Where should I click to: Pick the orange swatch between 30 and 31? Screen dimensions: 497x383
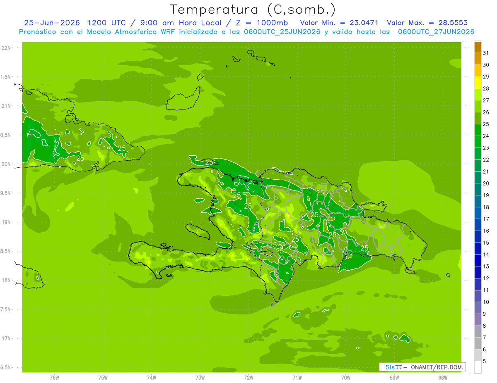pos(478,59)
